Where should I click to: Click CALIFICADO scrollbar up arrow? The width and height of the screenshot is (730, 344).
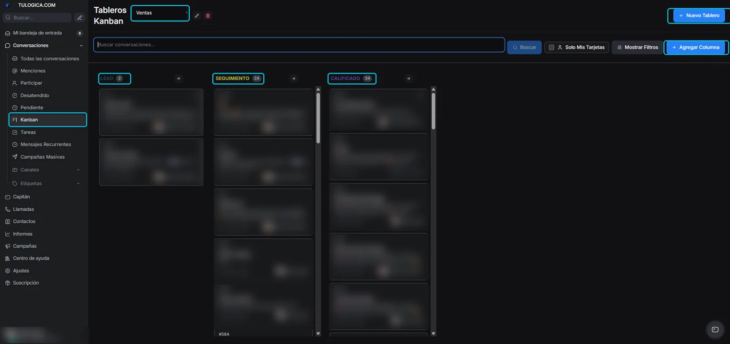(433, 90)
